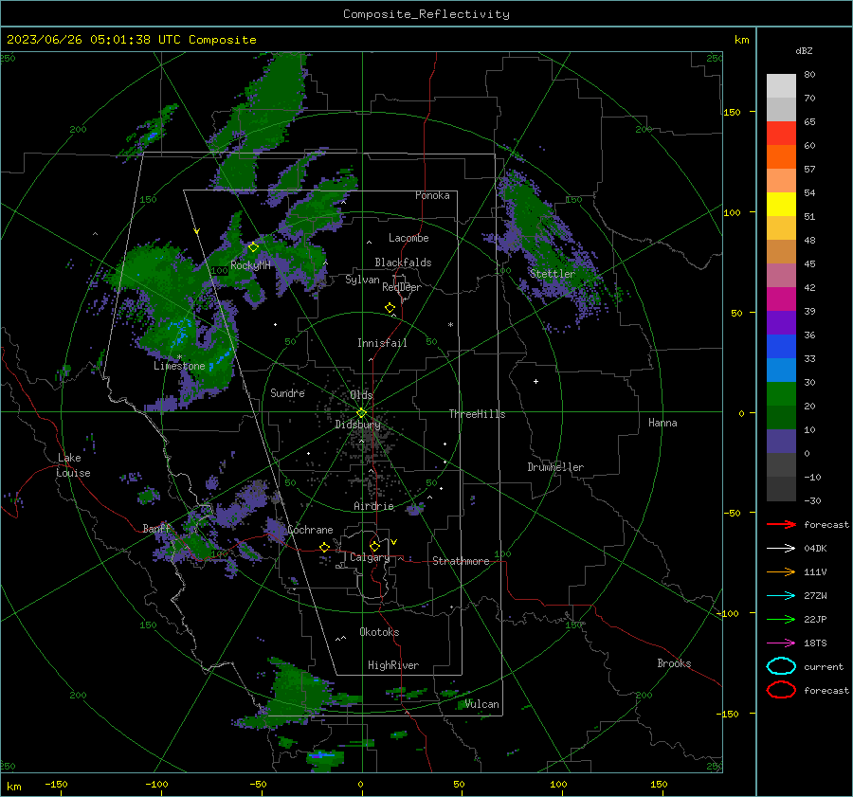Click the Hanna label on the map
Viewport: 853px width, 797px height.
click(x=662, y=423)
